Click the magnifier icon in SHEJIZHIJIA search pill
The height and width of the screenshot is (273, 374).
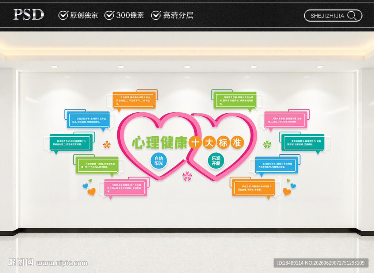coord(352,16)
